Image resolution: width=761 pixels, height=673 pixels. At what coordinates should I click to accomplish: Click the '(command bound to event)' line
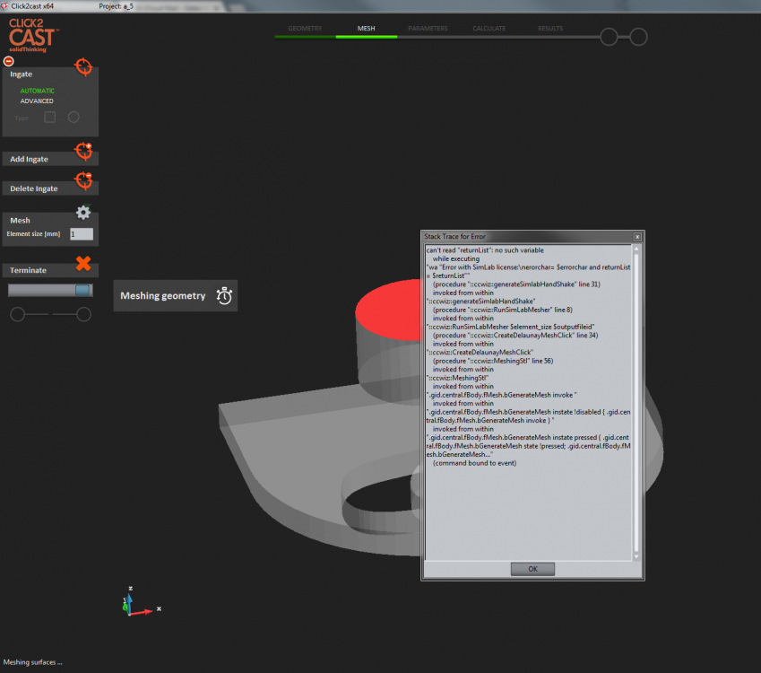tap(474, 463)
